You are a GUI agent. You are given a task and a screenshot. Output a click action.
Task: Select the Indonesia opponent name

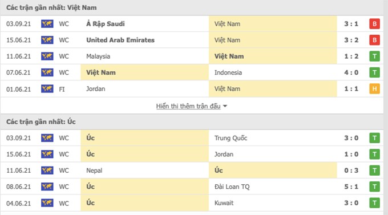228,72
